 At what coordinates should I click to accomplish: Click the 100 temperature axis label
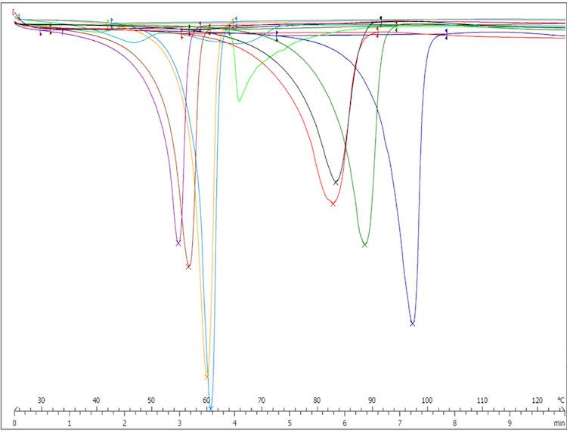(427, 400)
